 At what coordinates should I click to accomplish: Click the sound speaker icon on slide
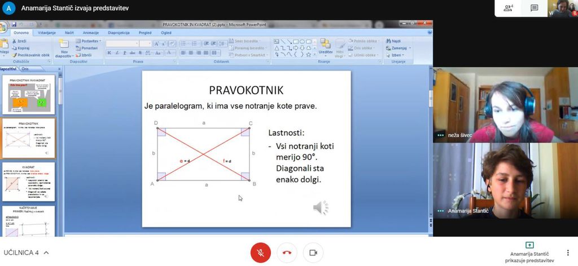click(321, 208)
